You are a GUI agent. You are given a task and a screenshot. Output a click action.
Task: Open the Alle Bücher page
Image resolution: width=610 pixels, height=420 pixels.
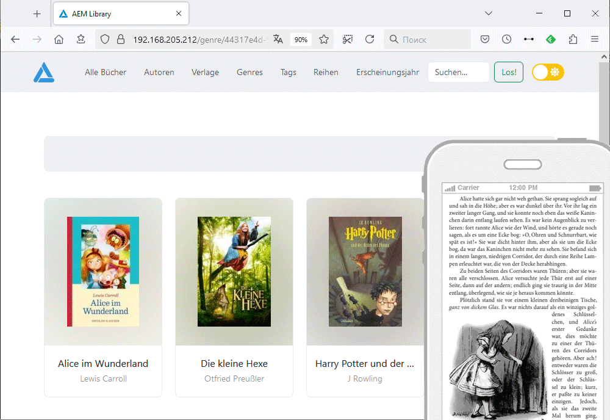(106, 72)
